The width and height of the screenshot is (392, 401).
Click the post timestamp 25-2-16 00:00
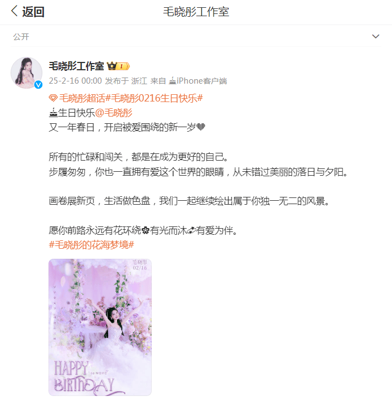(75, 81)
